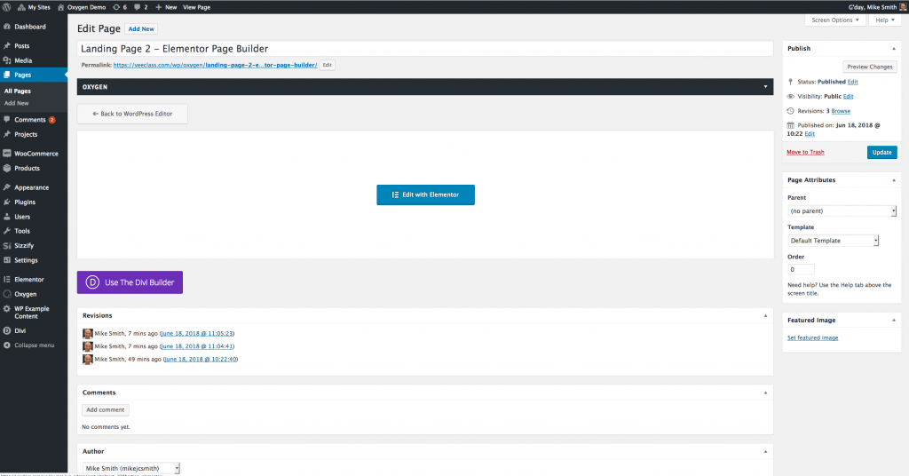909x476 pixels.
Task: Click the Plugins plug icon in sidebar
Action: click(x=7, y=202)
